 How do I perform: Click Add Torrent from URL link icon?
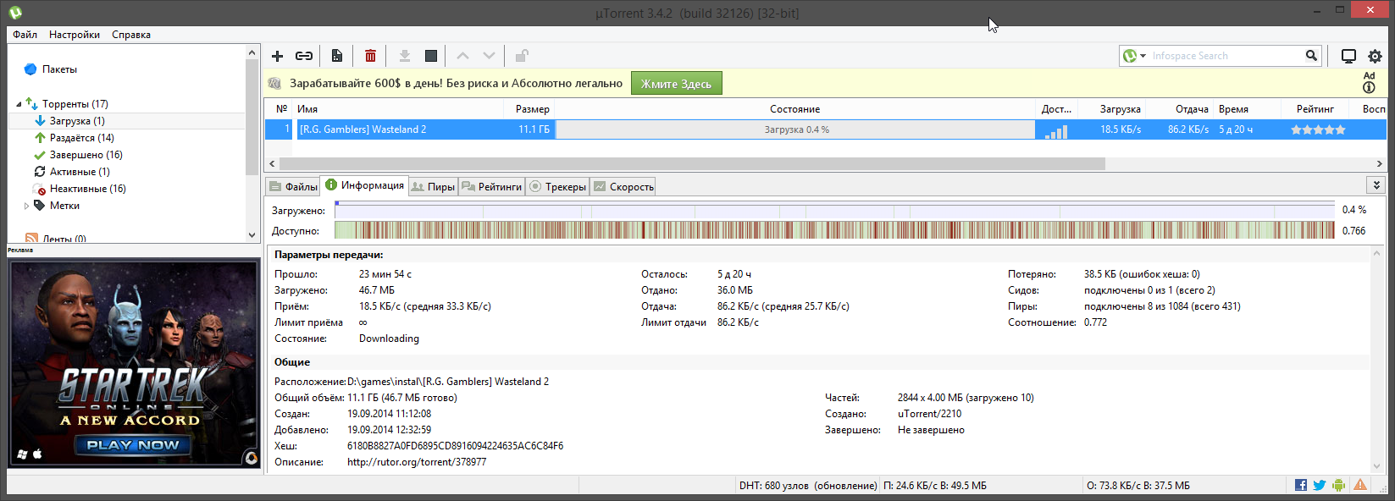pos(304,56)
